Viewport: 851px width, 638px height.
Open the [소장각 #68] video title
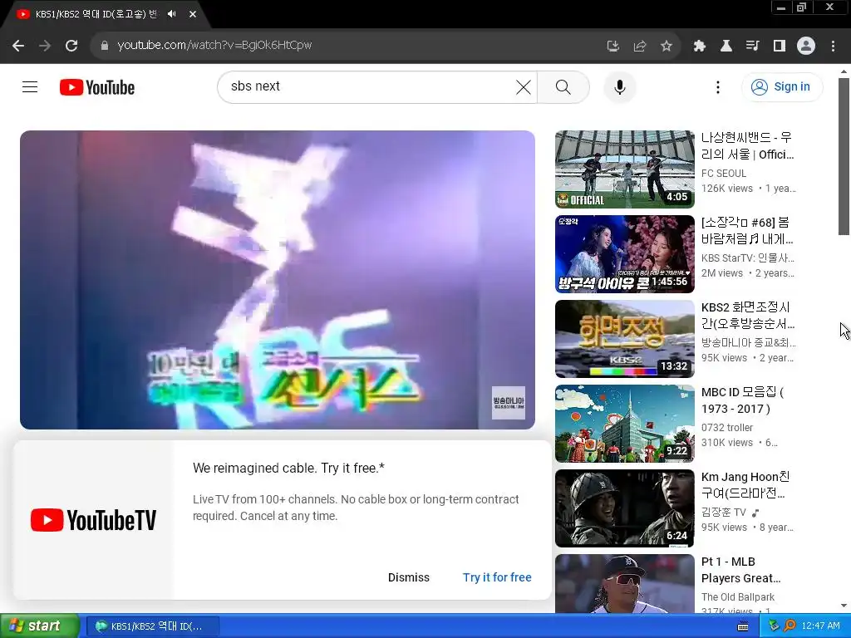(x=747, y=231)
